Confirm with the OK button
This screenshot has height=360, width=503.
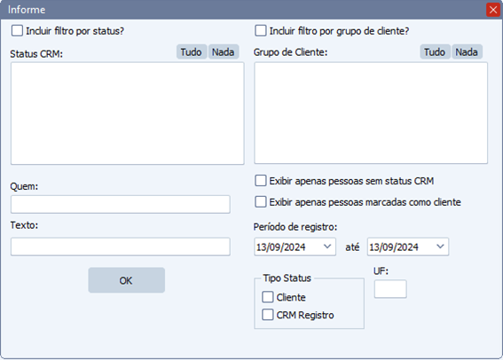pos(126,280)
